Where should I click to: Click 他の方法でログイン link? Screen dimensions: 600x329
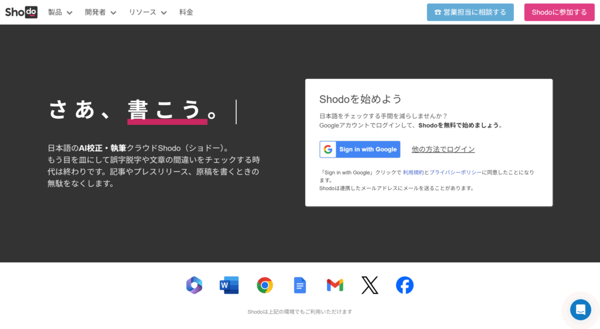coord(443,149)
